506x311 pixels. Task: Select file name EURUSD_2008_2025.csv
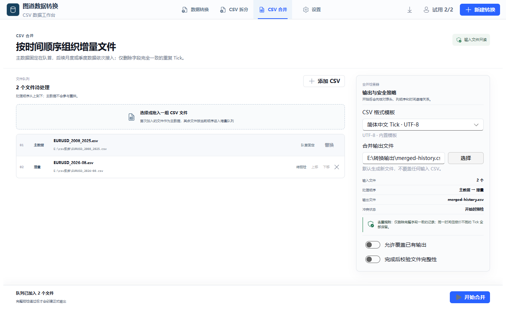click(x=76, y=141)
